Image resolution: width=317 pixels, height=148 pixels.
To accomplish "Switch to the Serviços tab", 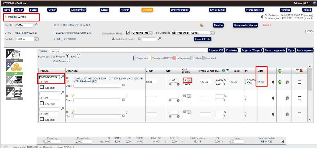I will [55, 51].
